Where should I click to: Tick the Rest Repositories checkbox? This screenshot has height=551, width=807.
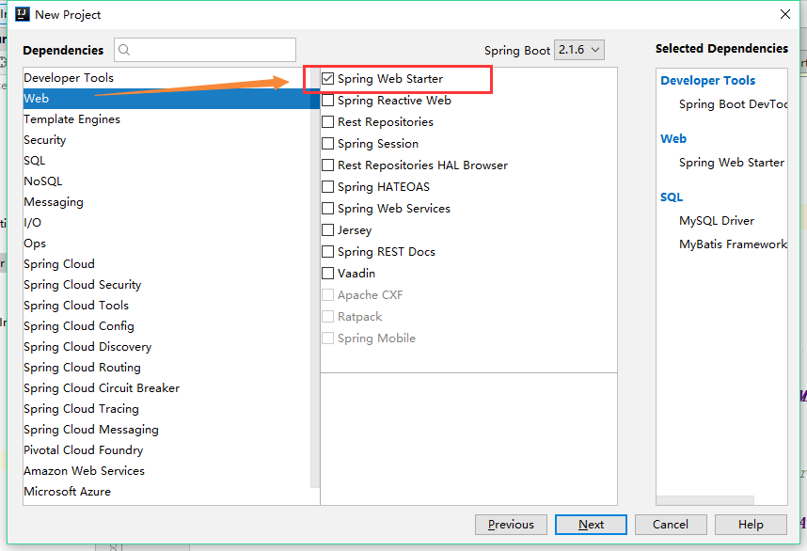328,122
